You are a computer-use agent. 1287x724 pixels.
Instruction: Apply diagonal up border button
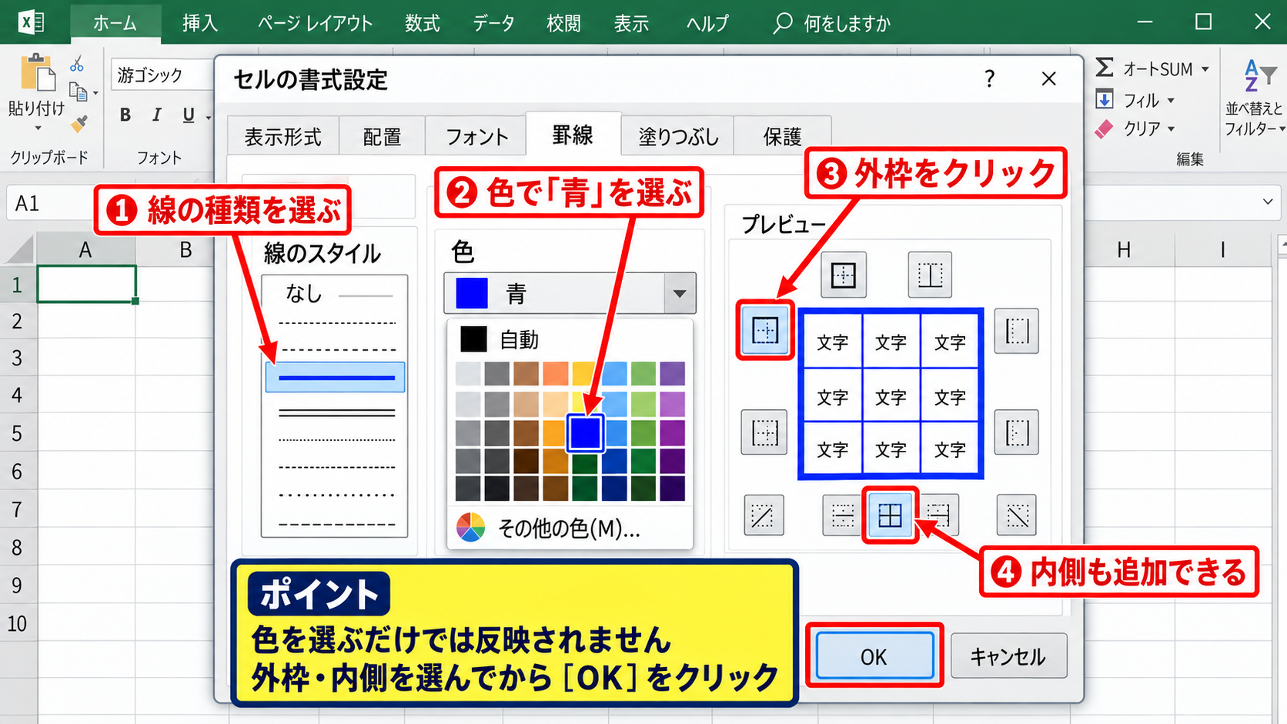coord(764,515)
